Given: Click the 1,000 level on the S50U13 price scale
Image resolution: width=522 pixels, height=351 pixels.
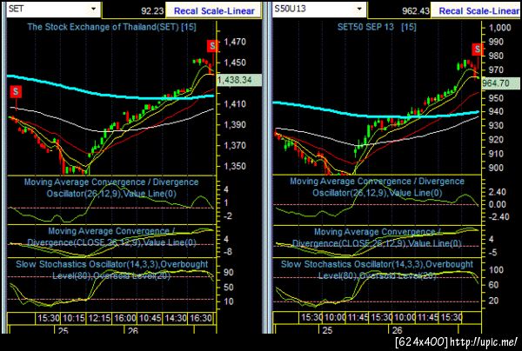Looking at the screenshot, I should [499, 27].
